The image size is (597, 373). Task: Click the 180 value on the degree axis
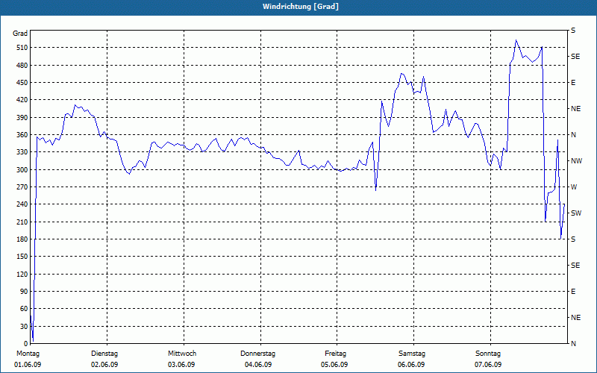pyautogui.click(x=22, y=239)
